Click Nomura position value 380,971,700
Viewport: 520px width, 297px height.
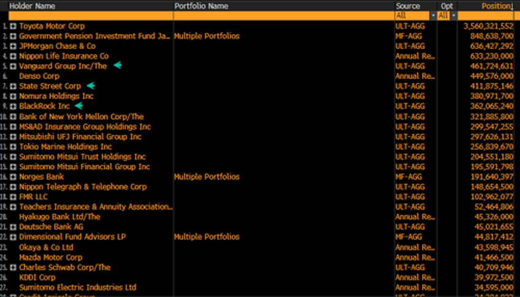tap(491, 96)
